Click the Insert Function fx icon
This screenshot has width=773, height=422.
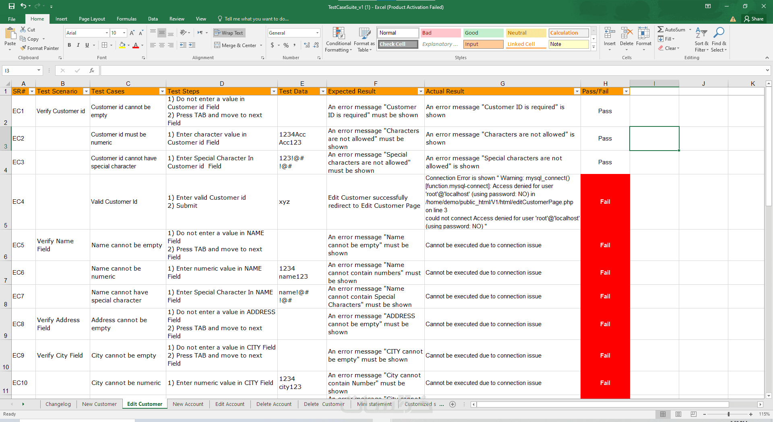click(x=92, y=70)
